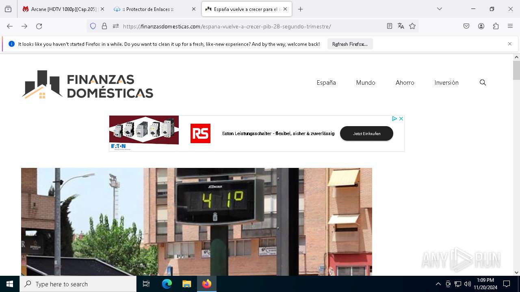
Task: Open Task View on the taskbar
Action: (x=146, y=284)
